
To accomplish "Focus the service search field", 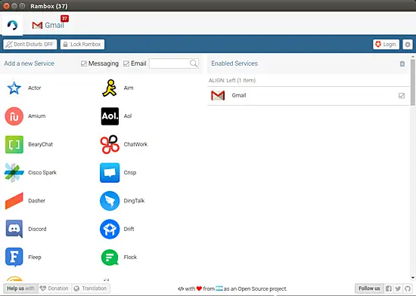I will pos(174,63).
